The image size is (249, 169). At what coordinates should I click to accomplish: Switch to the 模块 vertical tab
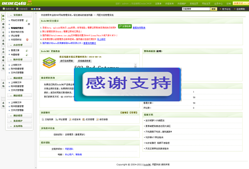pos(3,26)
